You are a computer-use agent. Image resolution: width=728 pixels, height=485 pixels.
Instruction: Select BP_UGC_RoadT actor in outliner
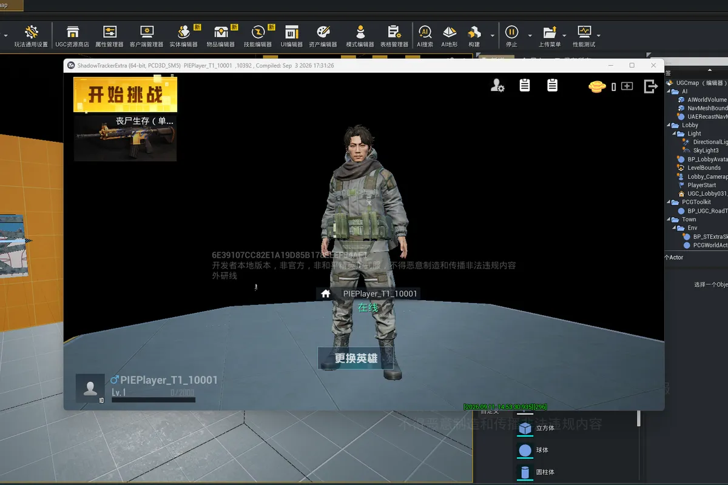(703, 211)
